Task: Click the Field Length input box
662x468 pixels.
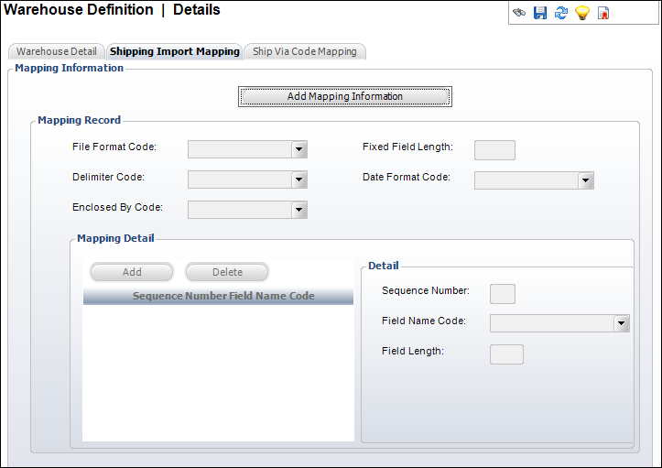Action: tap(507, 354)
